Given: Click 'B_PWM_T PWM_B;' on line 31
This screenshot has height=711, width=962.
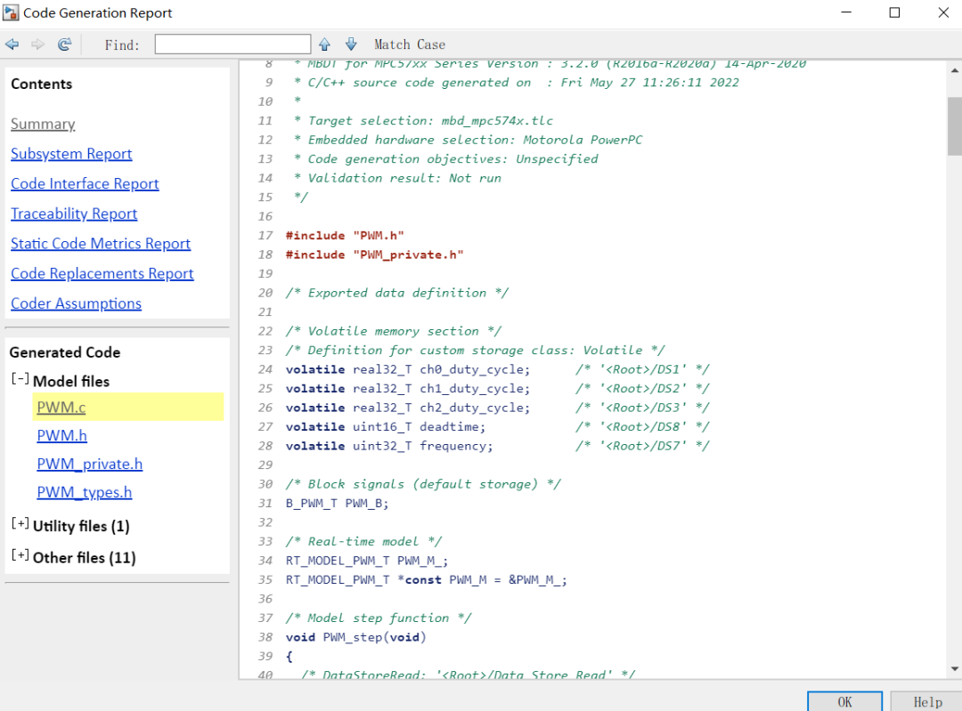Looking at the screenshot, I should coord(337,503).
